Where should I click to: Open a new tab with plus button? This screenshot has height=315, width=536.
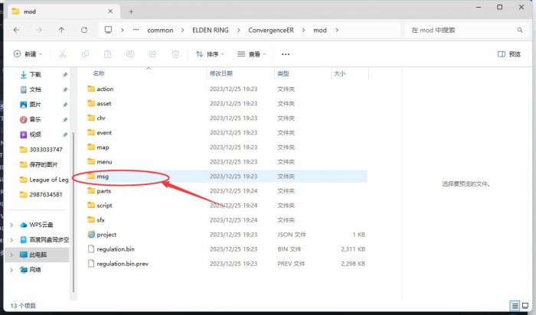[131, 11]
